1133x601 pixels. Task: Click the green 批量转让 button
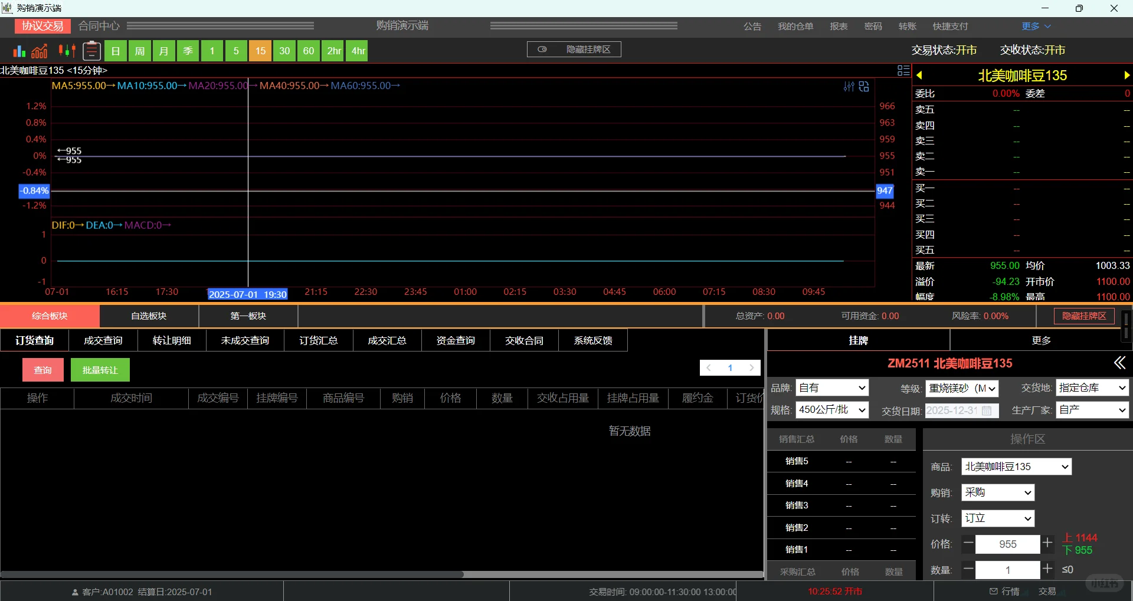coord(100,370)
